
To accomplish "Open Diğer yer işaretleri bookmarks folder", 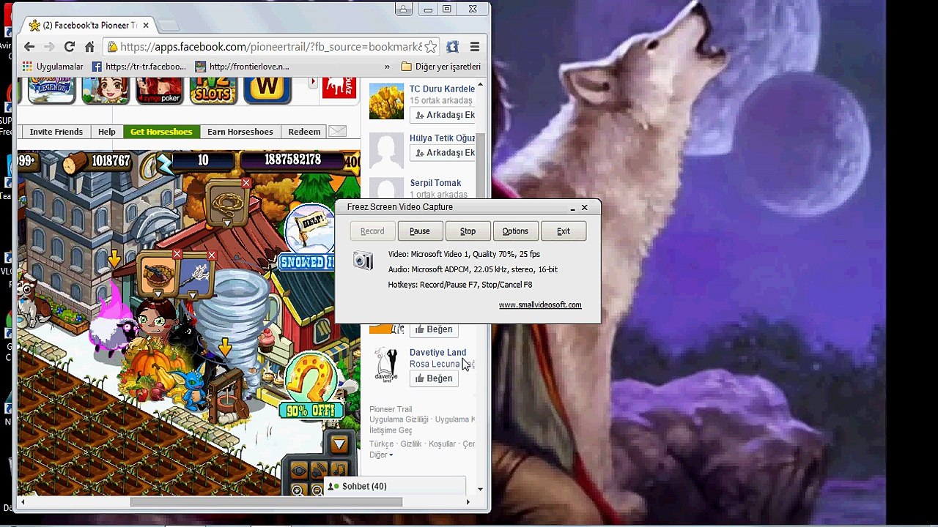I will click(441, 67).
